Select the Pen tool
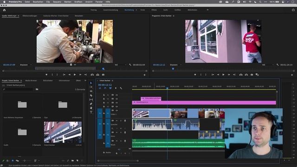This screenshot has height=167, width=297. pos(91,104)
